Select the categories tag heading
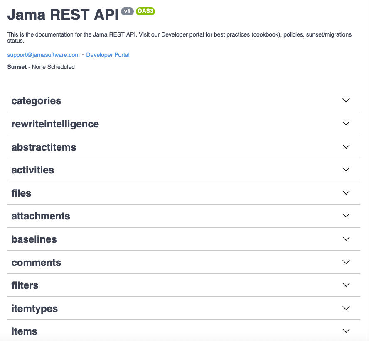The width and height of the screenshot is (369, 341). (x=36, y=101)
